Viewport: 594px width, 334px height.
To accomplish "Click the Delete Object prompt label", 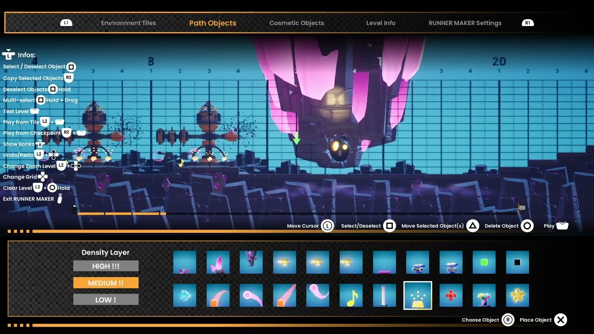I will [502, 226].
